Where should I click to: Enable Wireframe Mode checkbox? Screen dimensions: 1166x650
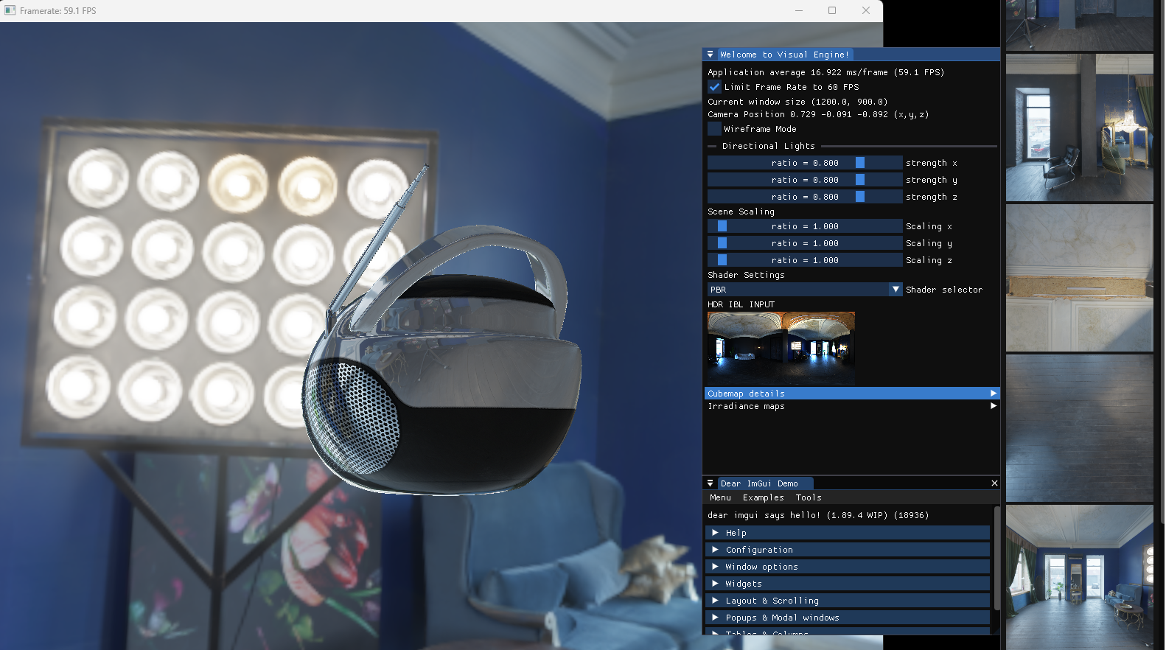point(714,129)
